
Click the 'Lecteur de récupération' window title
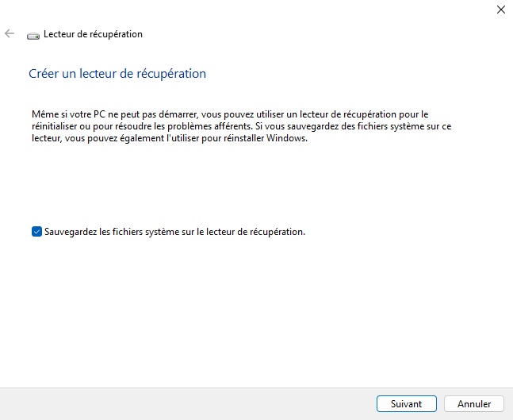pos(93,34)
